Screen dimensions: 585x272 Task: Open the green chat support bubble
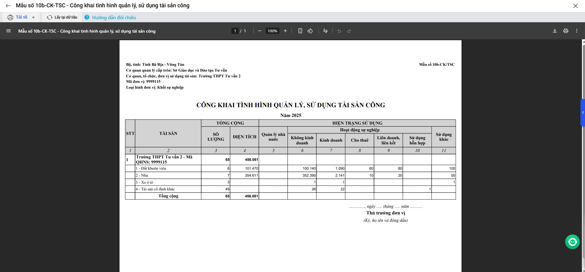(x=572, y=242)
